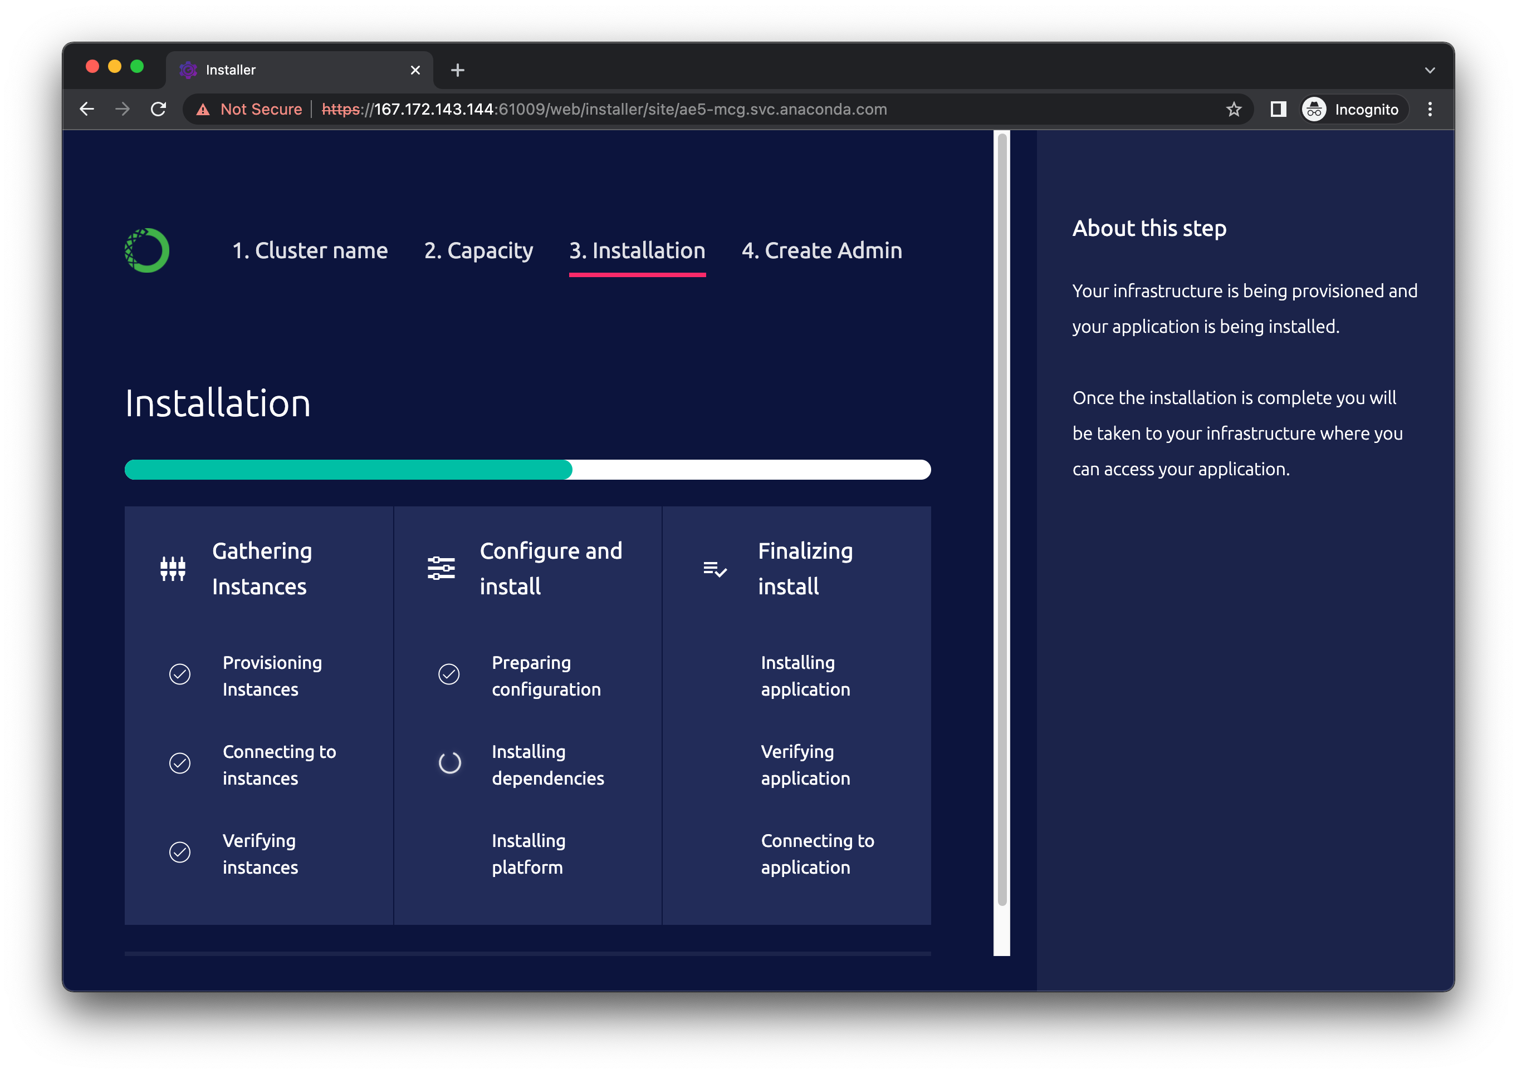Click the installation progress bar

pos(527,470)
